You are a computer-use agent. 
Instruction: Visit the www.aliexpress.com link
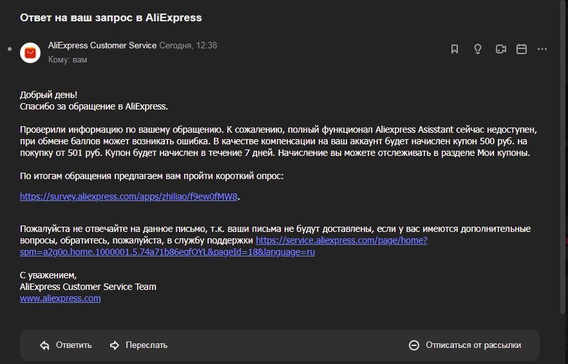point(60,299)
